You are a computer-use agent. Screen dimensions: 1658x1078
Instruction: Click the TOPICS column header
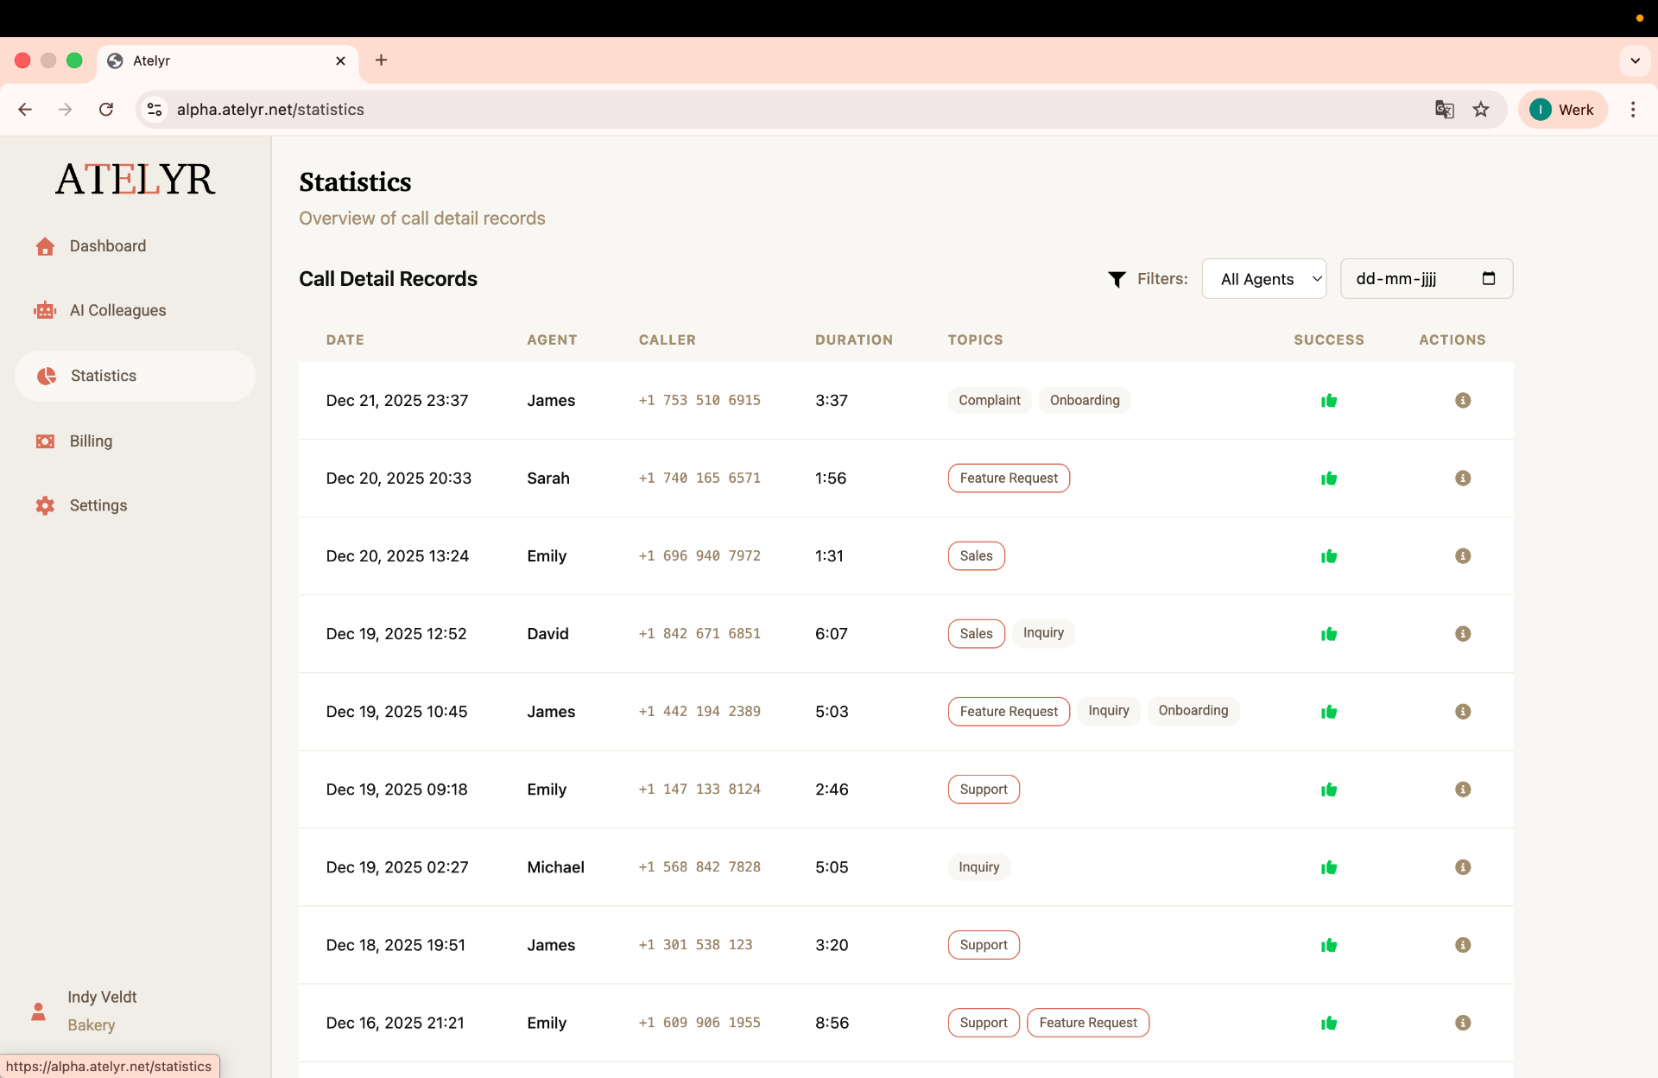pos(976,340)
